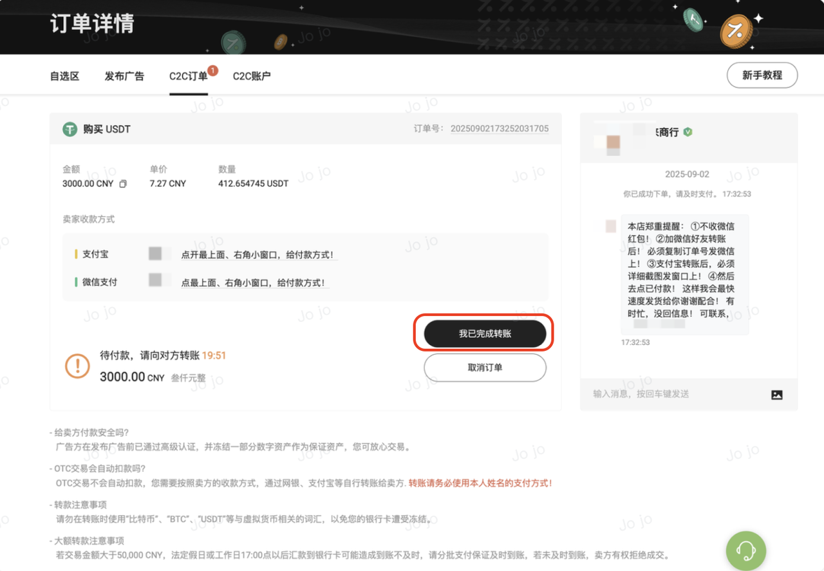Click the image upload icon in chat

(x=777, y=395)
